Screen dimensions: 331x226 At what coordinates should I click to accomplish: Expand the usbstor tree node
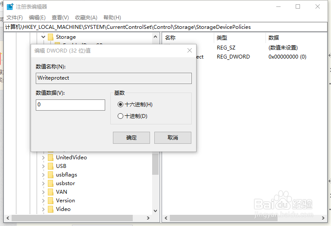click(43, 183)
